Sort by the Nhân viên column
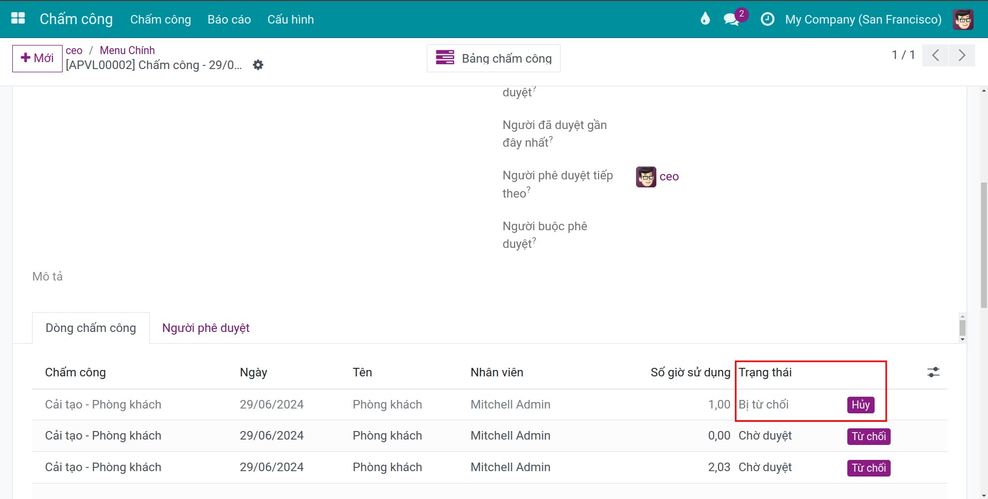Viewport: 988px width, 499px height. pos(497,373)
